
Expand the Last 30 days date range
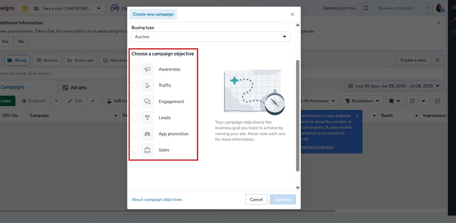pyautogui.click(x=394, y=86)
